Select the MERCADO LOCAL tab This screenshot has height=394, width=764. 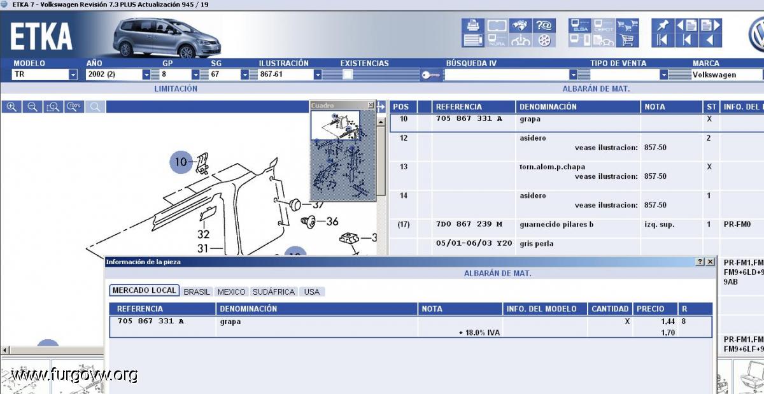(x=145, y=290)
